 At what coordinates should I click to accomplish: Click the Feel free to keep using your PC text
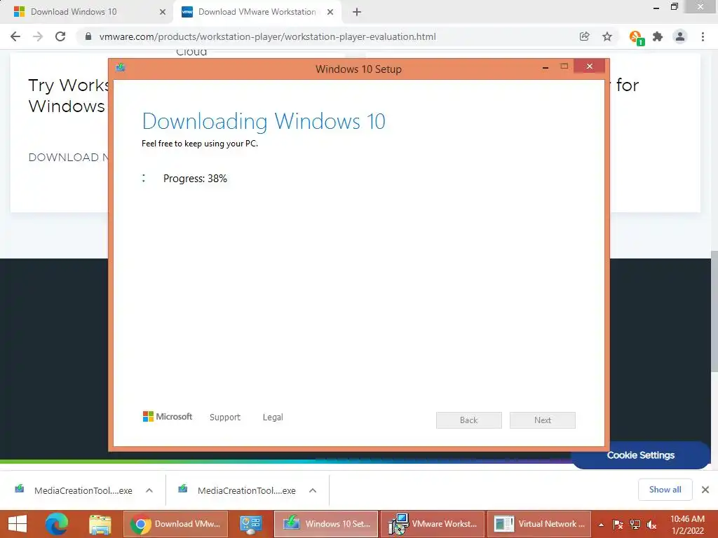(x=200, y=144)
